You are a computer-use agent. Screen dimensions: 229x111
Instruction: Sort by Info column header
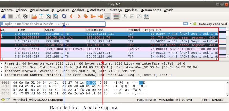[x=187, y=30]
